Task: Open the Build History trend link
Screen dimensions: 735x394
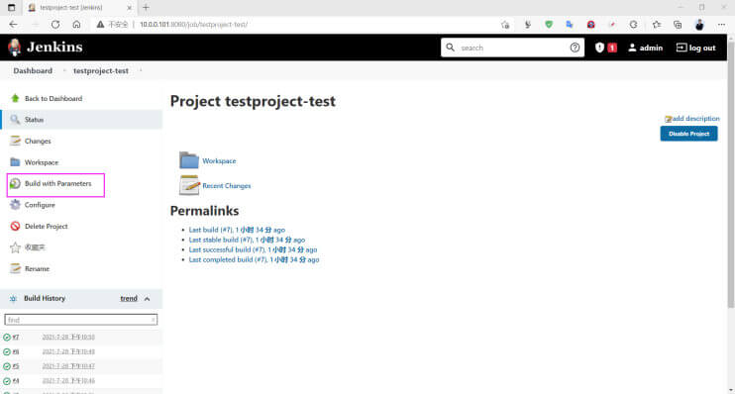Action: (129, 298)
